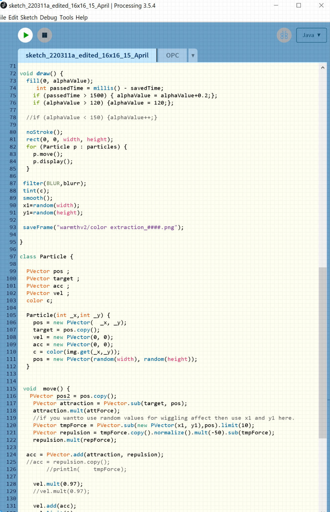Click 'x1=random(width);' line
Viewport: 330px width, 512px height.
pyautogui.click(x=51, y=206)
